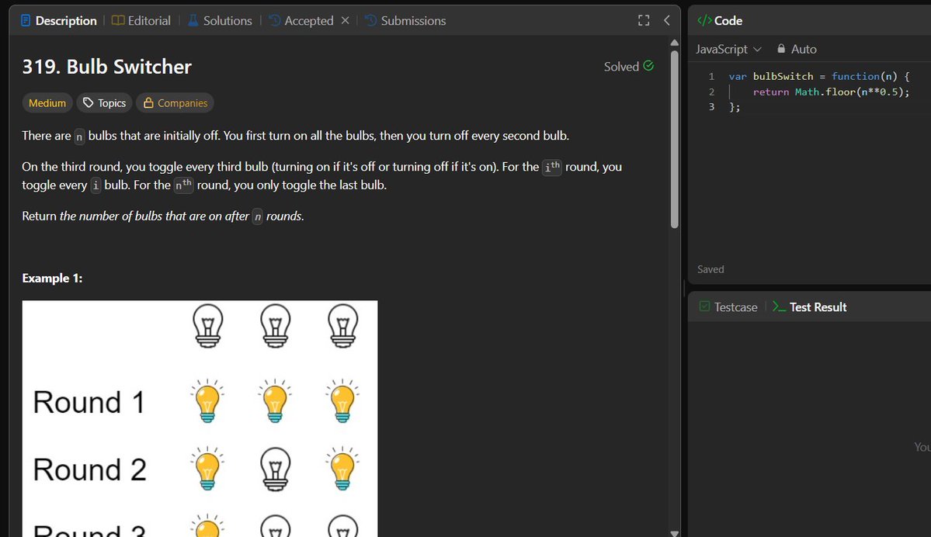
Task: Collapse the description panel with left chevron
Action: point(667,20)
